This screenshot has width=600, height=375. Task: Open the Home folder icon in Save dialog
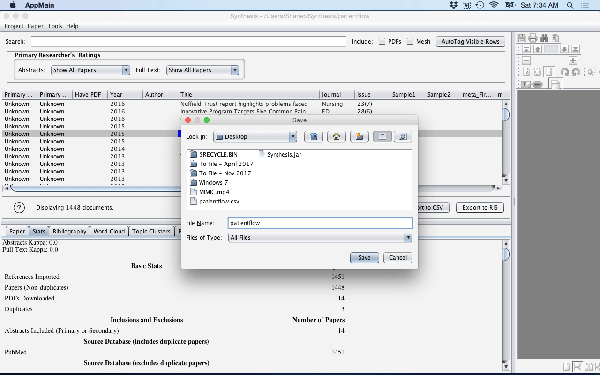click(336, 136)
